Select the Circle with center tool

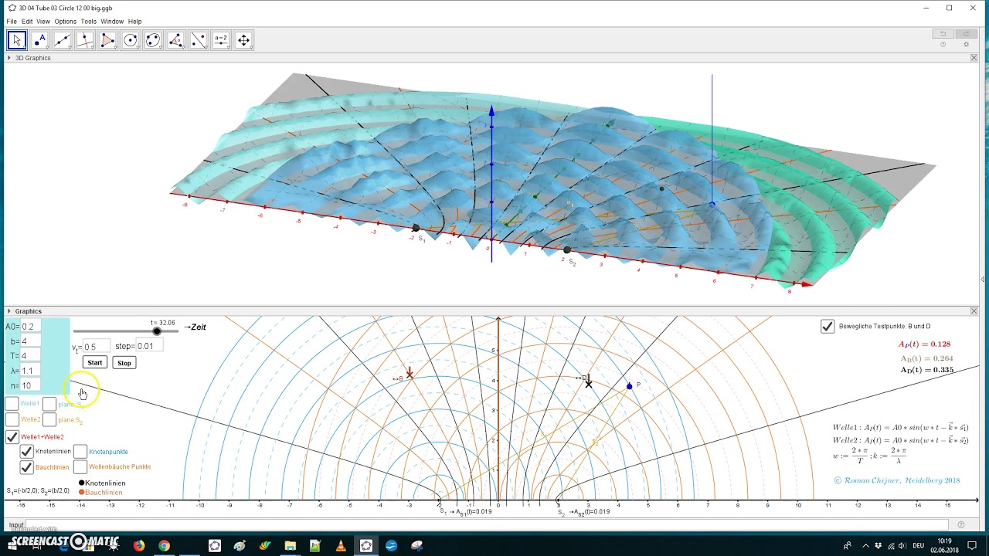tap(131, 40)
